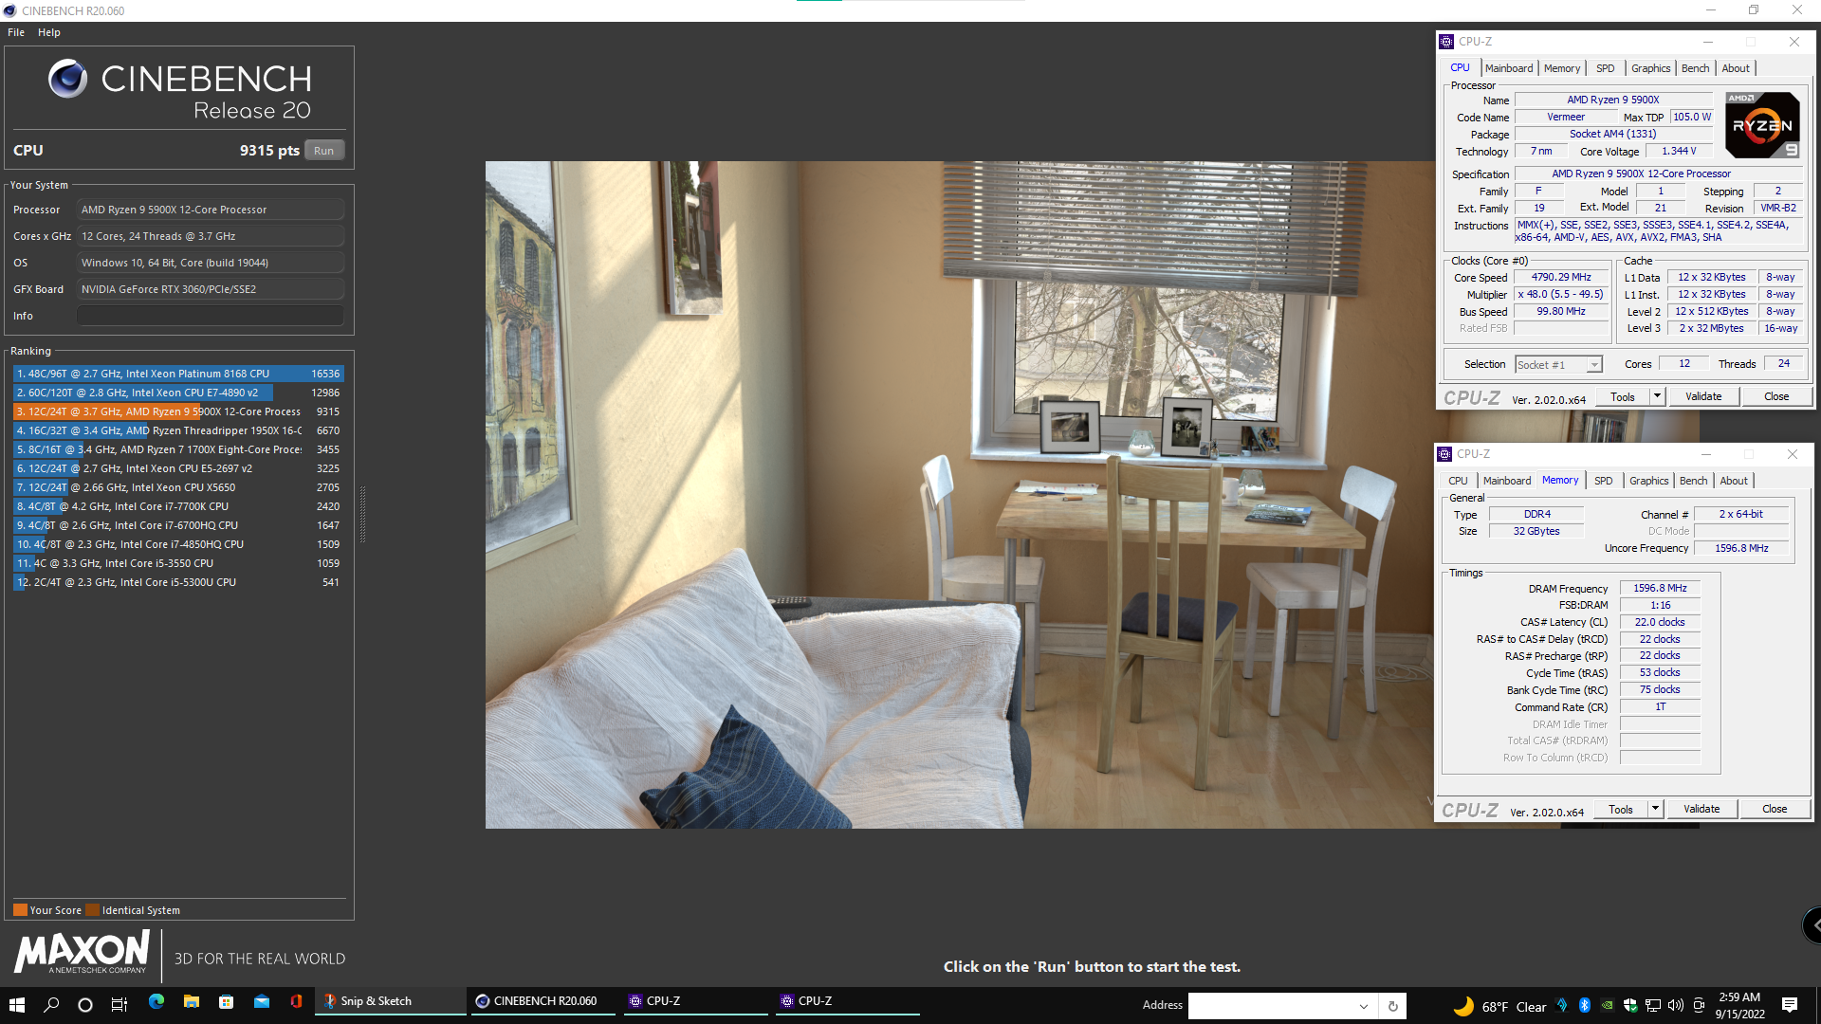Viewport: 1821px width, 1024px height.
Task: Click Validate in upper CPU-Z window
Action: (1703, 396)
